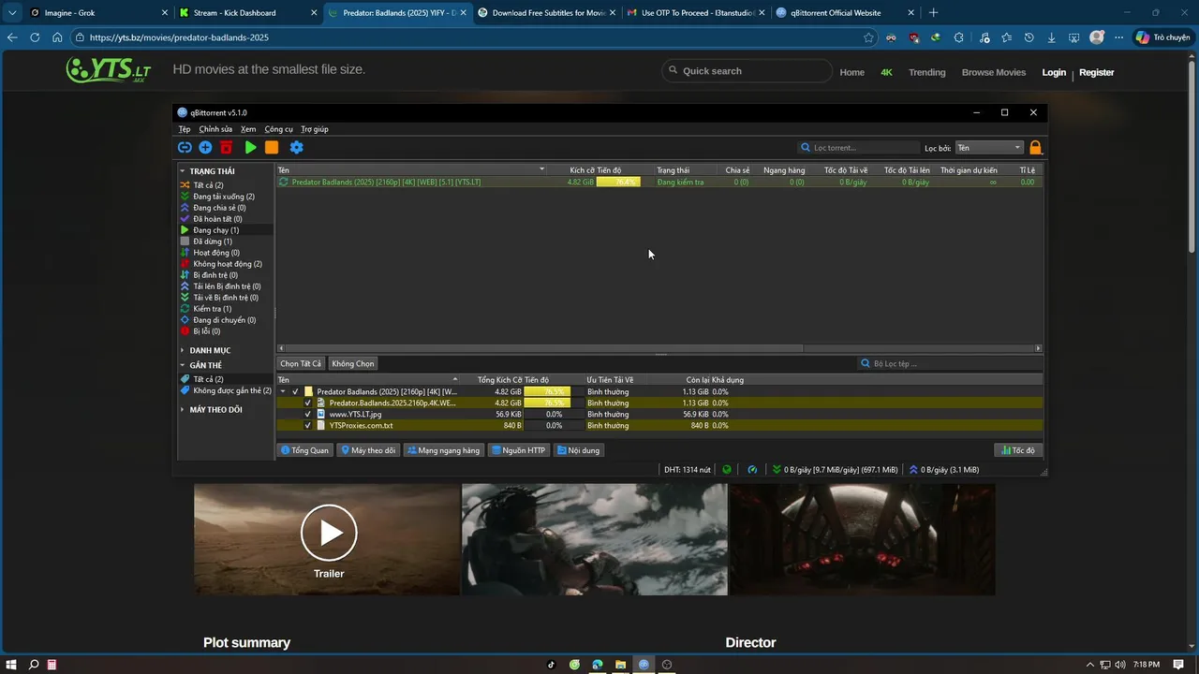The width and height of the screenshot is (1199, 674).
Task: Open the Windows notification center icon
Action: point(1178,665)
